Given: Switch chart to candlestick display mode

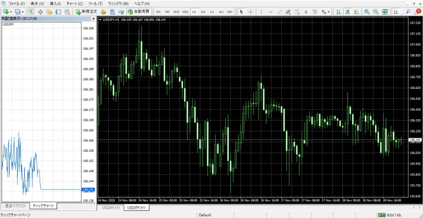Looking at the screenshot, I should point(347,12).
